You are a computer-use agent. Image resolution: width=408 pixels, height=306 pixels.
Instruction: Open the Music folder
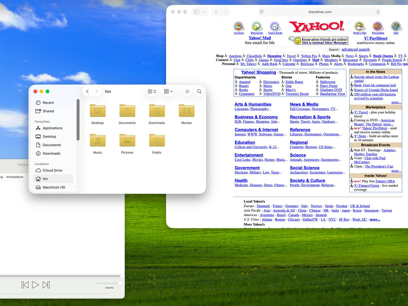[97, 141]
